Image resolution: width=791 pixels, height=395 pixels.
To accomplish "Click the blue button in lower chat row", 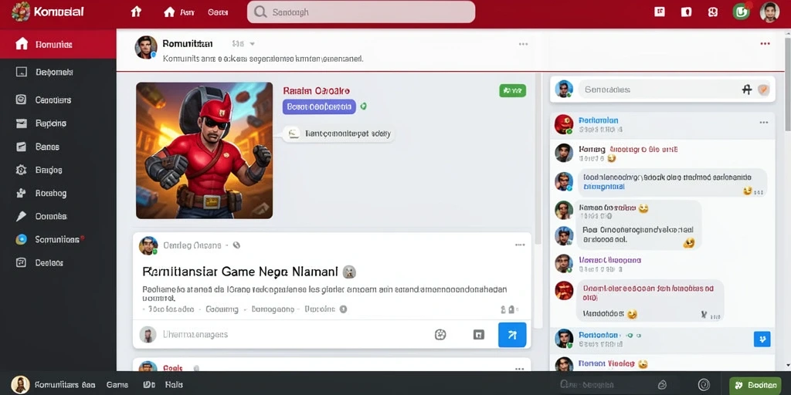I will [x=762, y=339].
